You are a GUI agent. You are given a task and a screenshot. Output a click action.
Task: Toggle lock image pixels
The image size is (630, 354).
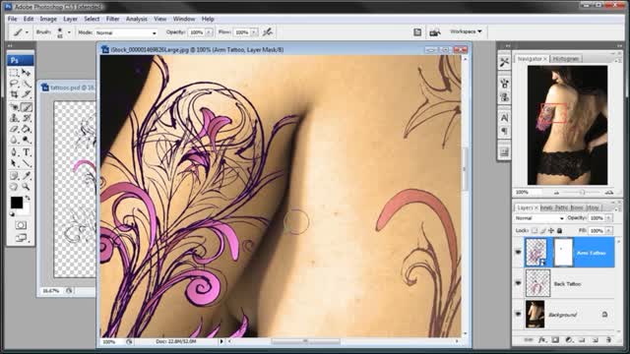(x=542, y=230)
